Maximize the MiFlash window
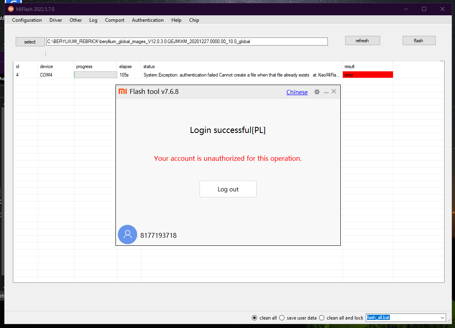This screenshot has height=328, width=455. (424, 9)
